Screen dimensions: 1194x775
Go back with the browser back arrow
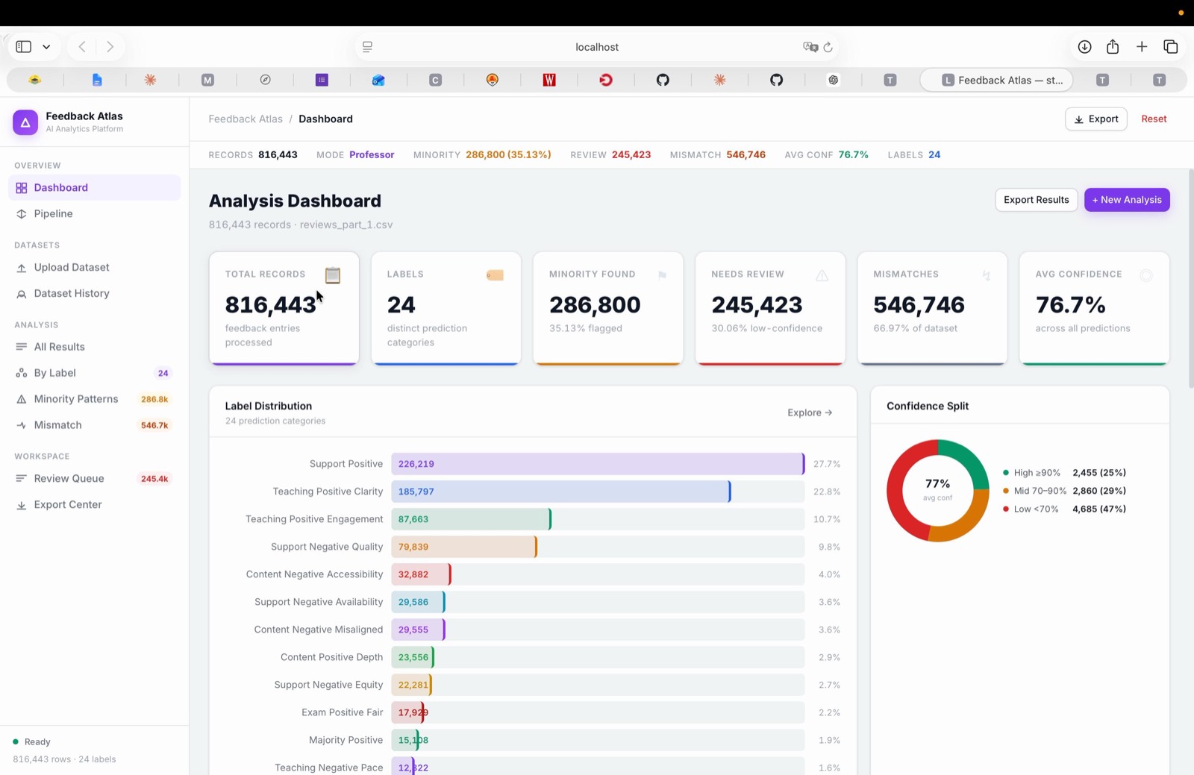[x=82, y=46]
